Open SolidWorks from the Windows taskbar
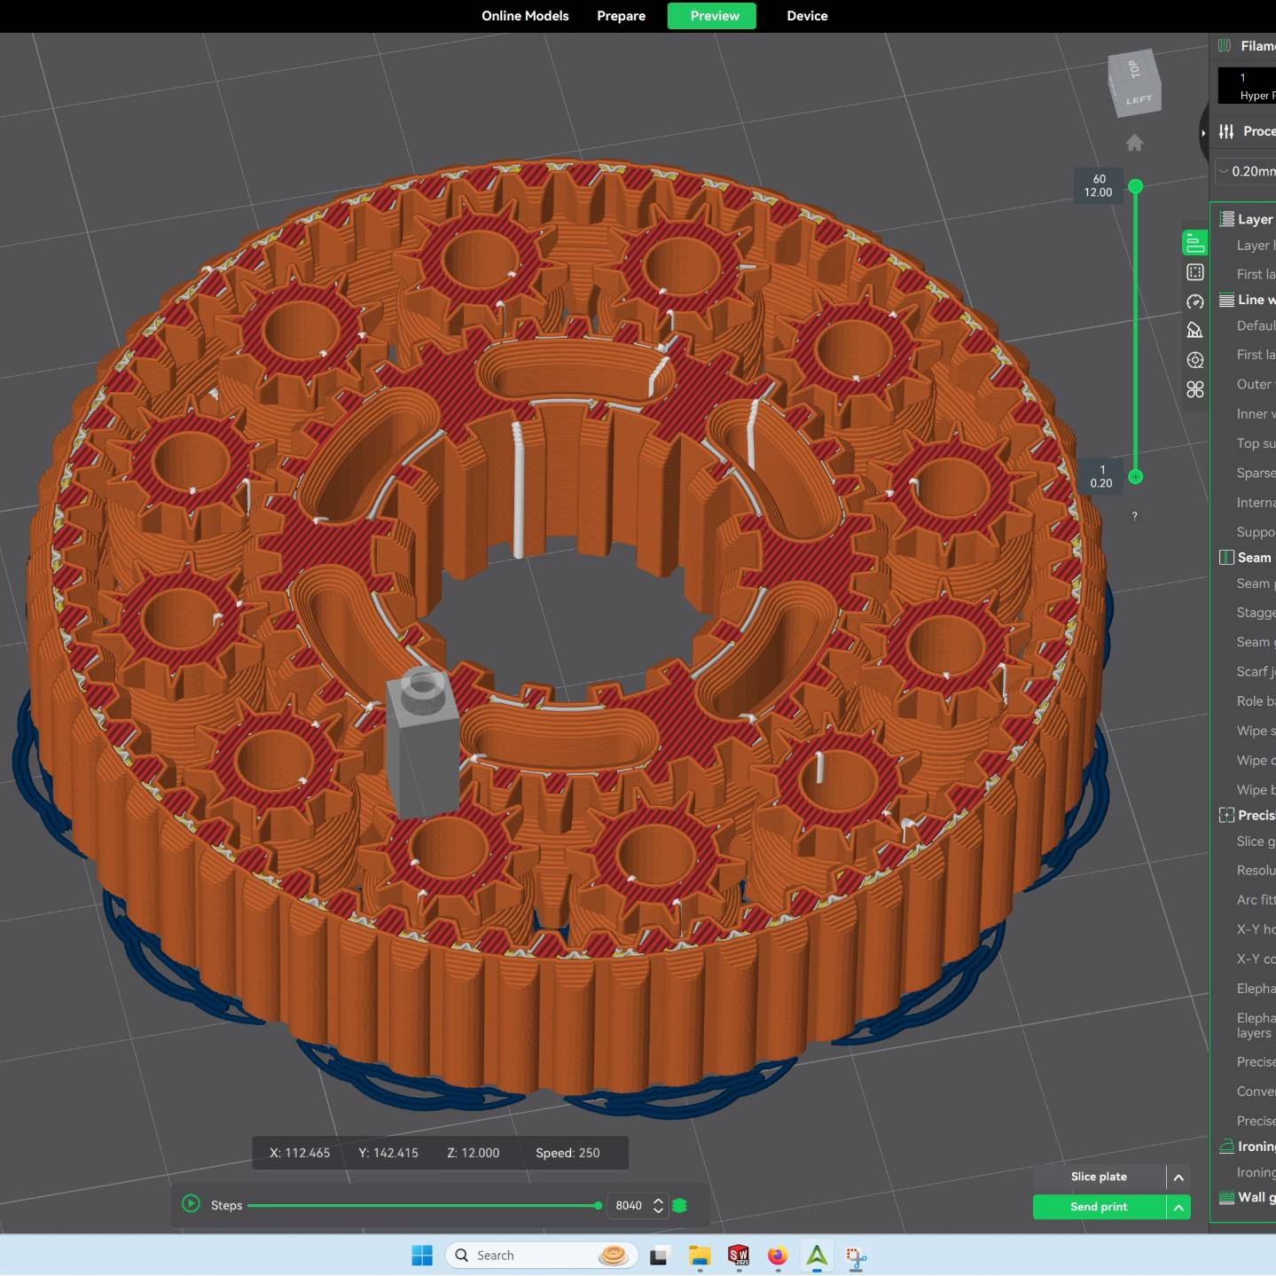This screenshot has height=1276, width=1276. point(739,1256)
